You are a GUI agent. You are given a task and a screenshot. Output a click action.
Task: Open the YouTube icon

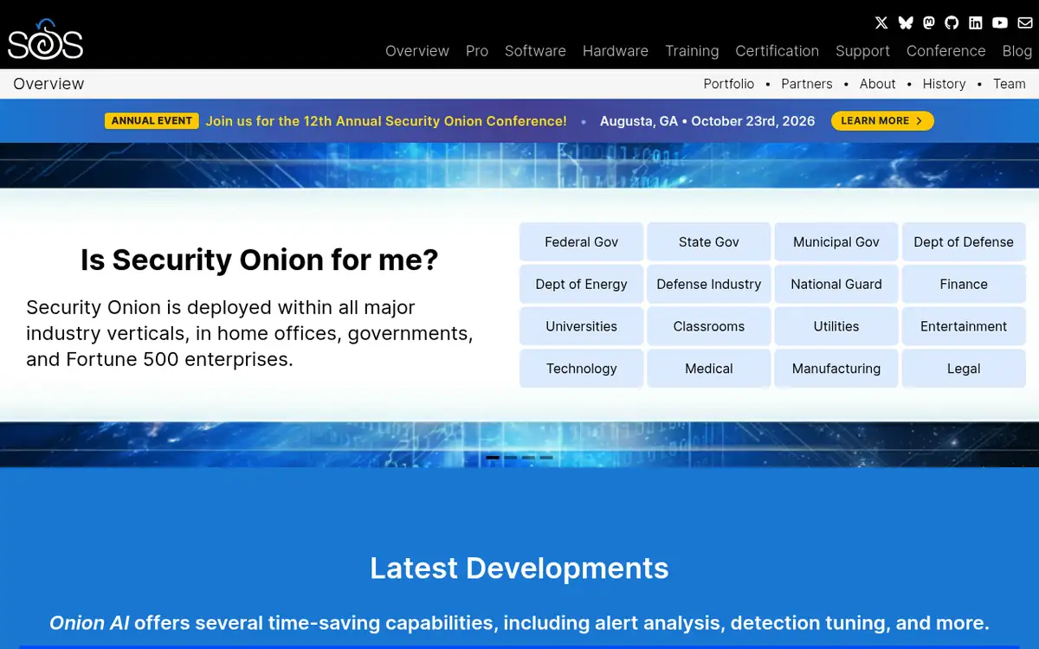coord(1000,23)
